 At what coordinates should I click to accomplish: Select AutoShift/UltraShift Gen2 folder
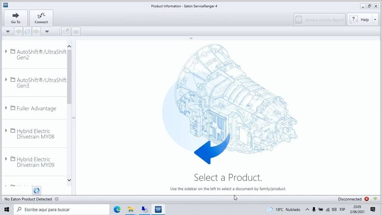tap(41, 54)
